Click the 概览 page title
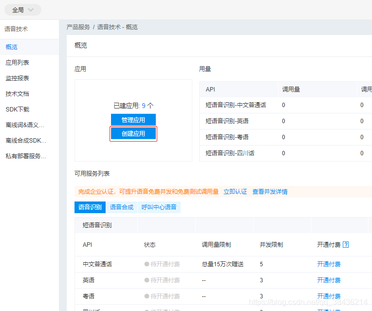The width and height of the screenshot is (372, 311). 81,45
